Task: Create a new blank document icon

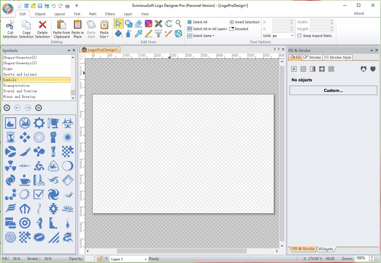Action: tap(20, 6)
